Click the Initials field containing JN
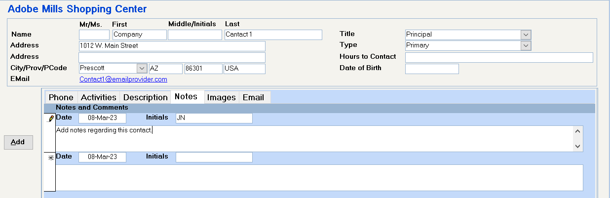Image resolution: width=610 pixels, height=198 pixels. coord(214,118)
